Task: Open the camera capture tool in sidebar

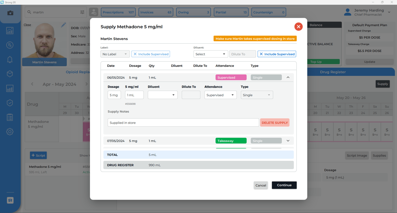Action: pos(10,13)
